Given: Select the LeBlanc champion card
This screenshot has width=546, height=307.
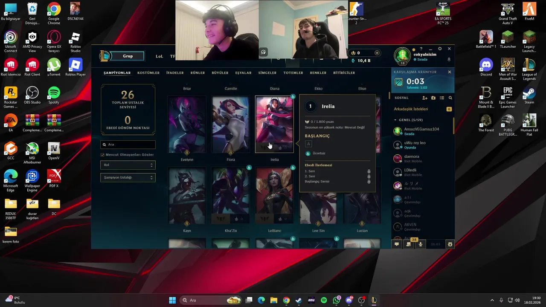Looking at the screenshot, I should [x=274, y=196].
